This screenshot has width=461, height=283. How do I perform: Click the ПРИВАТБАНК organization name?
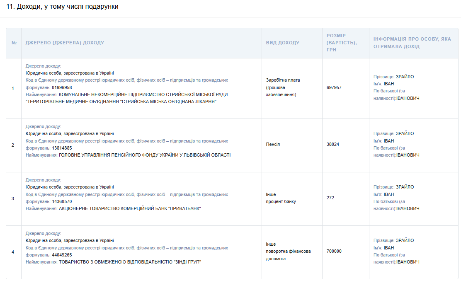coord(130,208)
